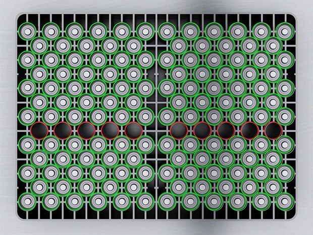Pick fourth red-circled slot from the left
Viewport: 313px width, 235px height.
110,130
